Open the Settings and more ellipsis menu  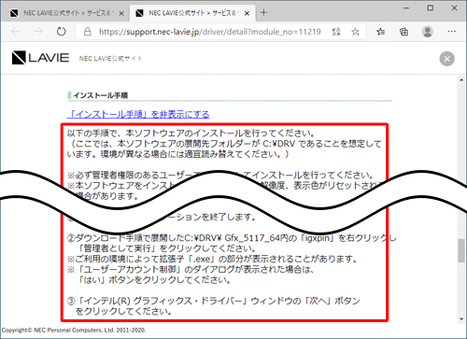[452, 32]
